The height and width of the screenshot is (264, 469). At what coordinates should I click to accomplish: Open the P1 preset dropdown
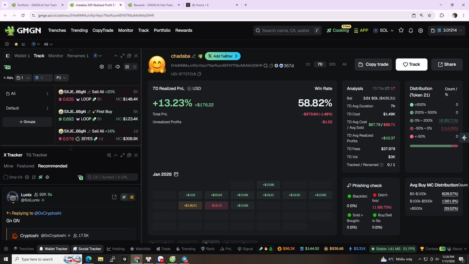point(62,78)
